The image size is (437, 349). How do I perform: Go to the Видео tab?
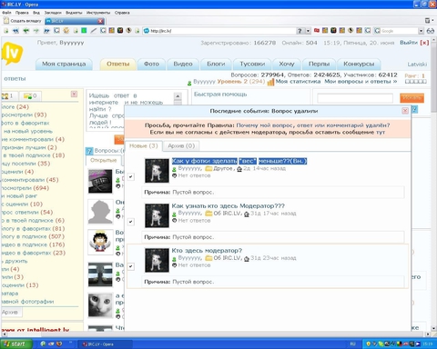[x=183, y=64]
